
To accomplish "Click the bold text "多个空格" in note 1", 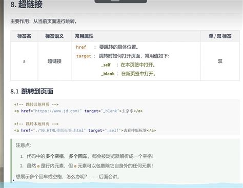I will click(x=54, y=156).
